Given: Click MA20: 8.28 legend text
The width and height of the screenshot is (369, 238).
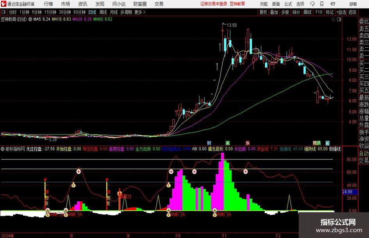Looking at the screenshot, I should coord(82,19).
